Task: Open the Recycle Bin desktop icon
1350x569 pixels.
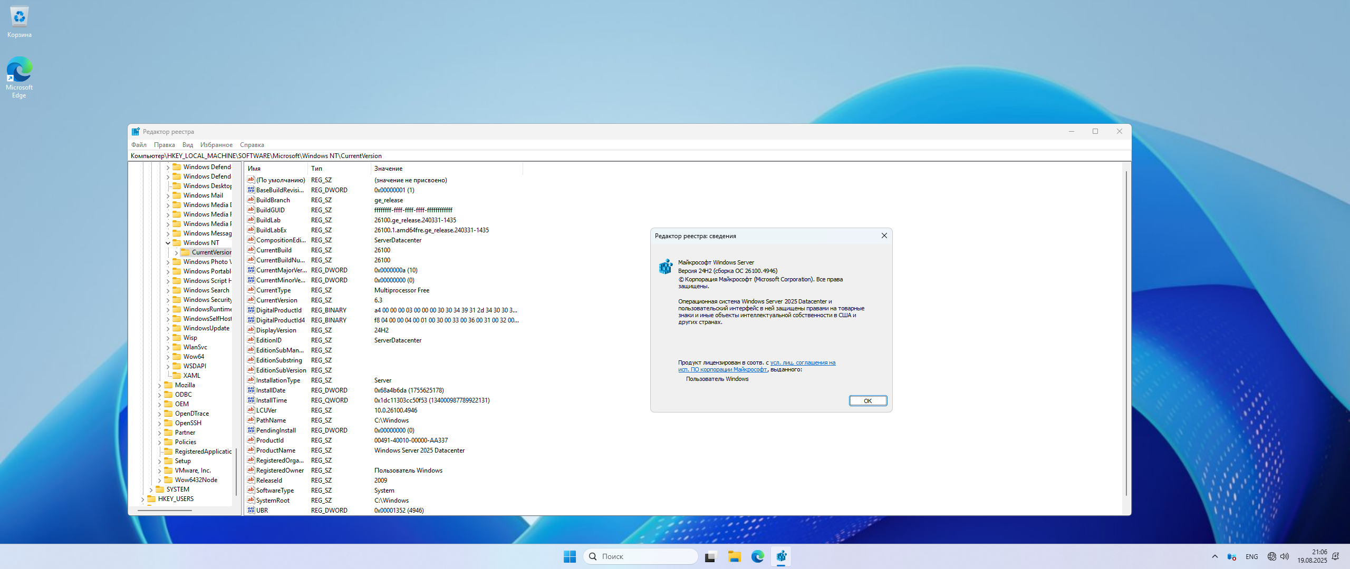Action: tap(20, 22)
